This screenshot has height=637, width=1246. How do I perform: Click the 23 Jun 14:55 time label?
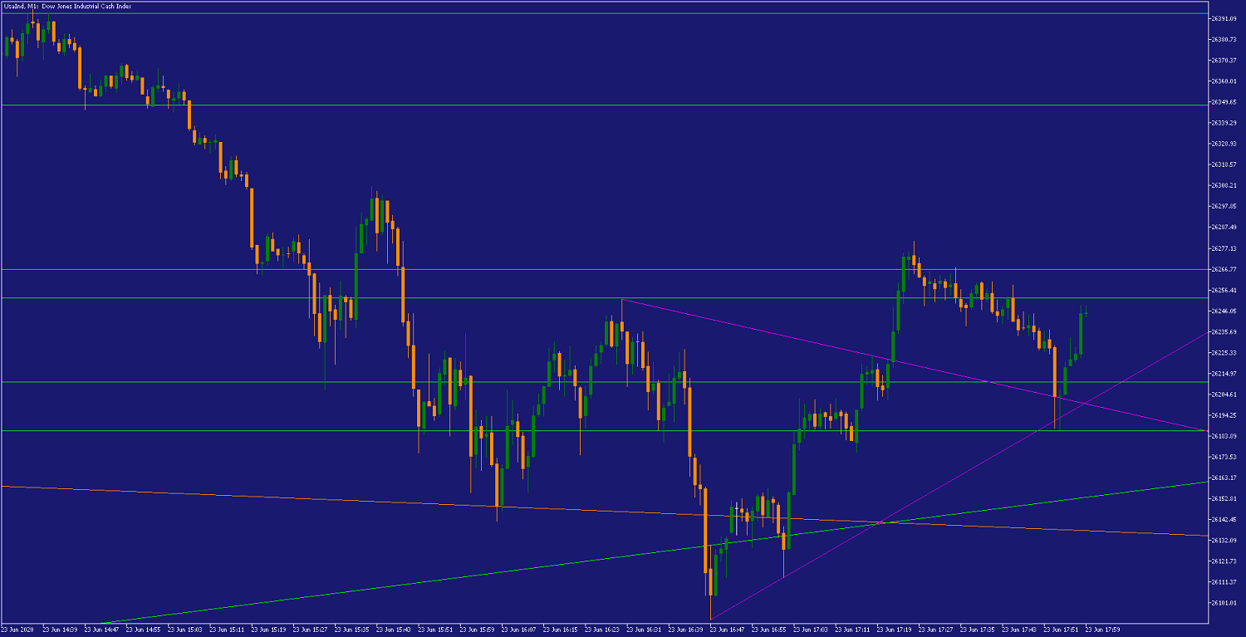pyautogui.click(x=142, y=630)
